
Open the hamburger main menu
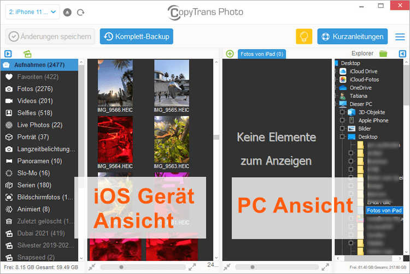click(x=400, y=37)
